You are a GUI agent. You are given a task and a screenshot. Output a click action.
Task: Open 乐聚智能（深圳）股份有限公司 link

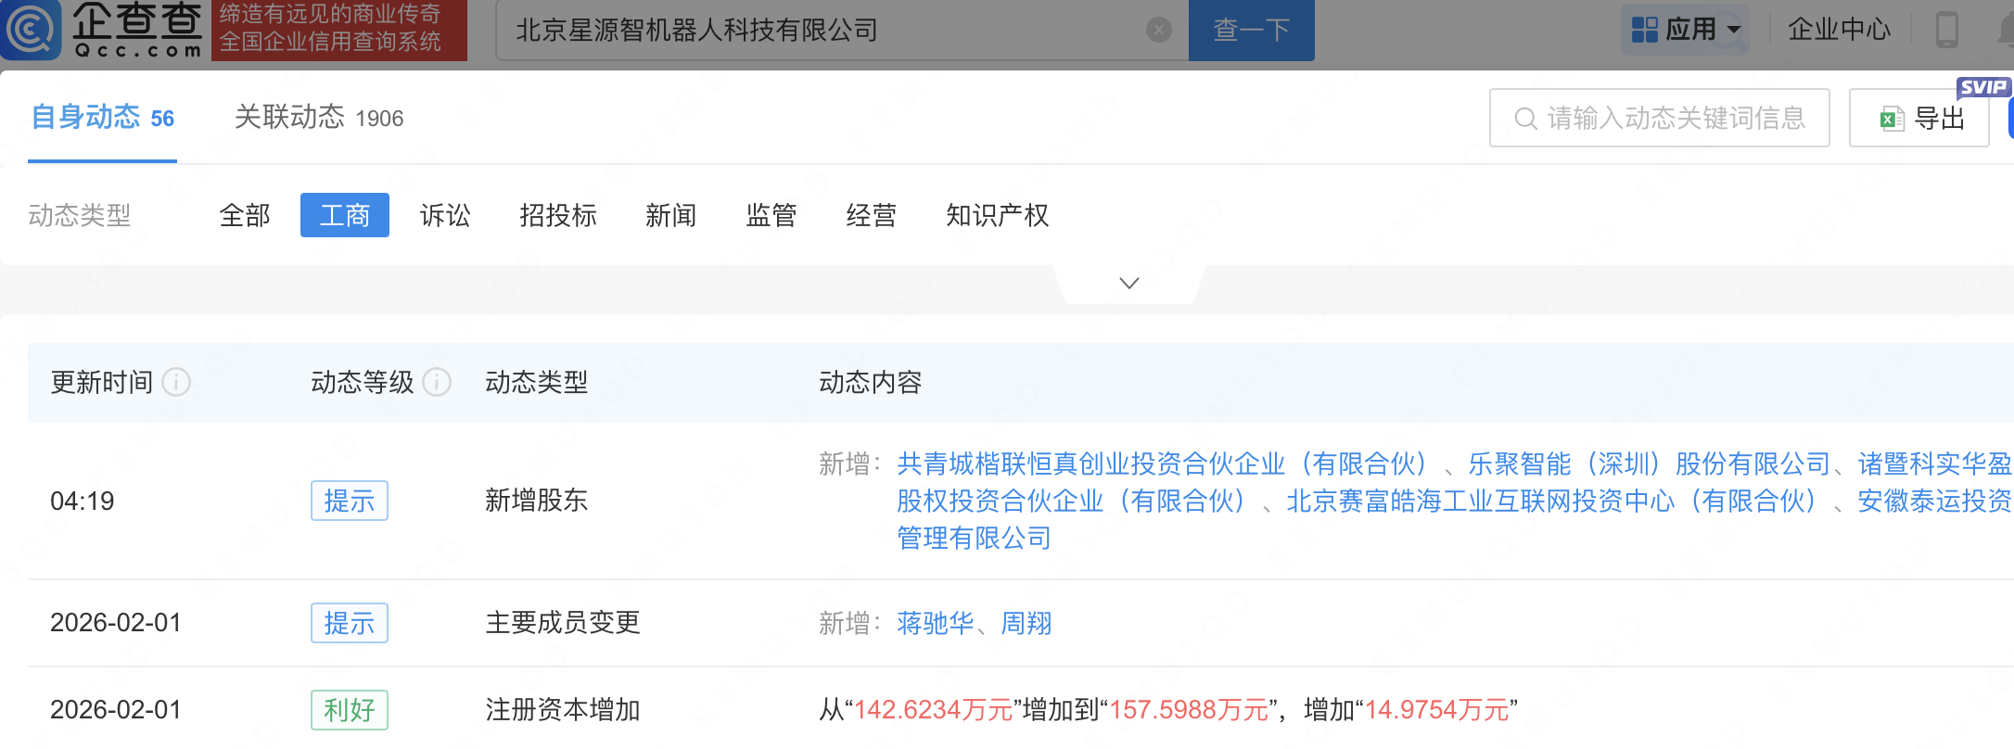[1649, 463]
